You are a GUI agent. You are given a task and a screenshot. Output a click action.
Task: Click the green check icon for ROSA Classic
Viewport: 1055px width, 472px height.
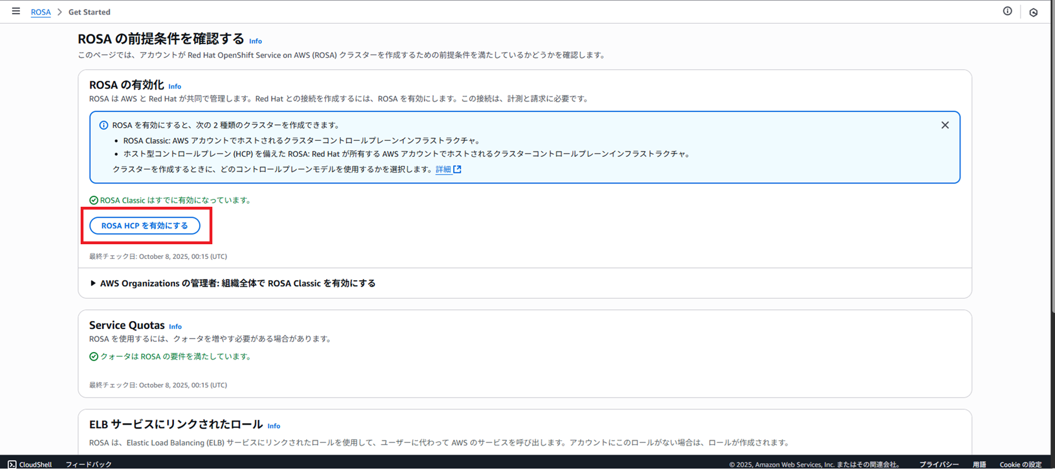94,201
